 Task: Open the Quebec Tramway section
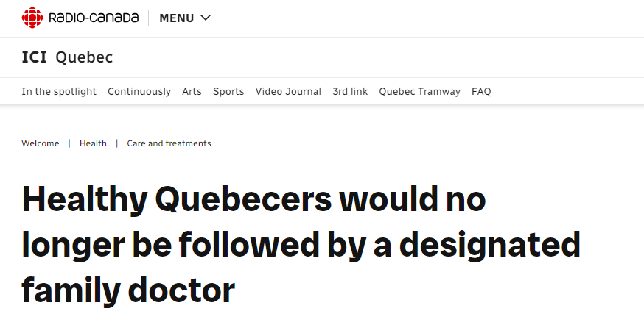point(419,92)
